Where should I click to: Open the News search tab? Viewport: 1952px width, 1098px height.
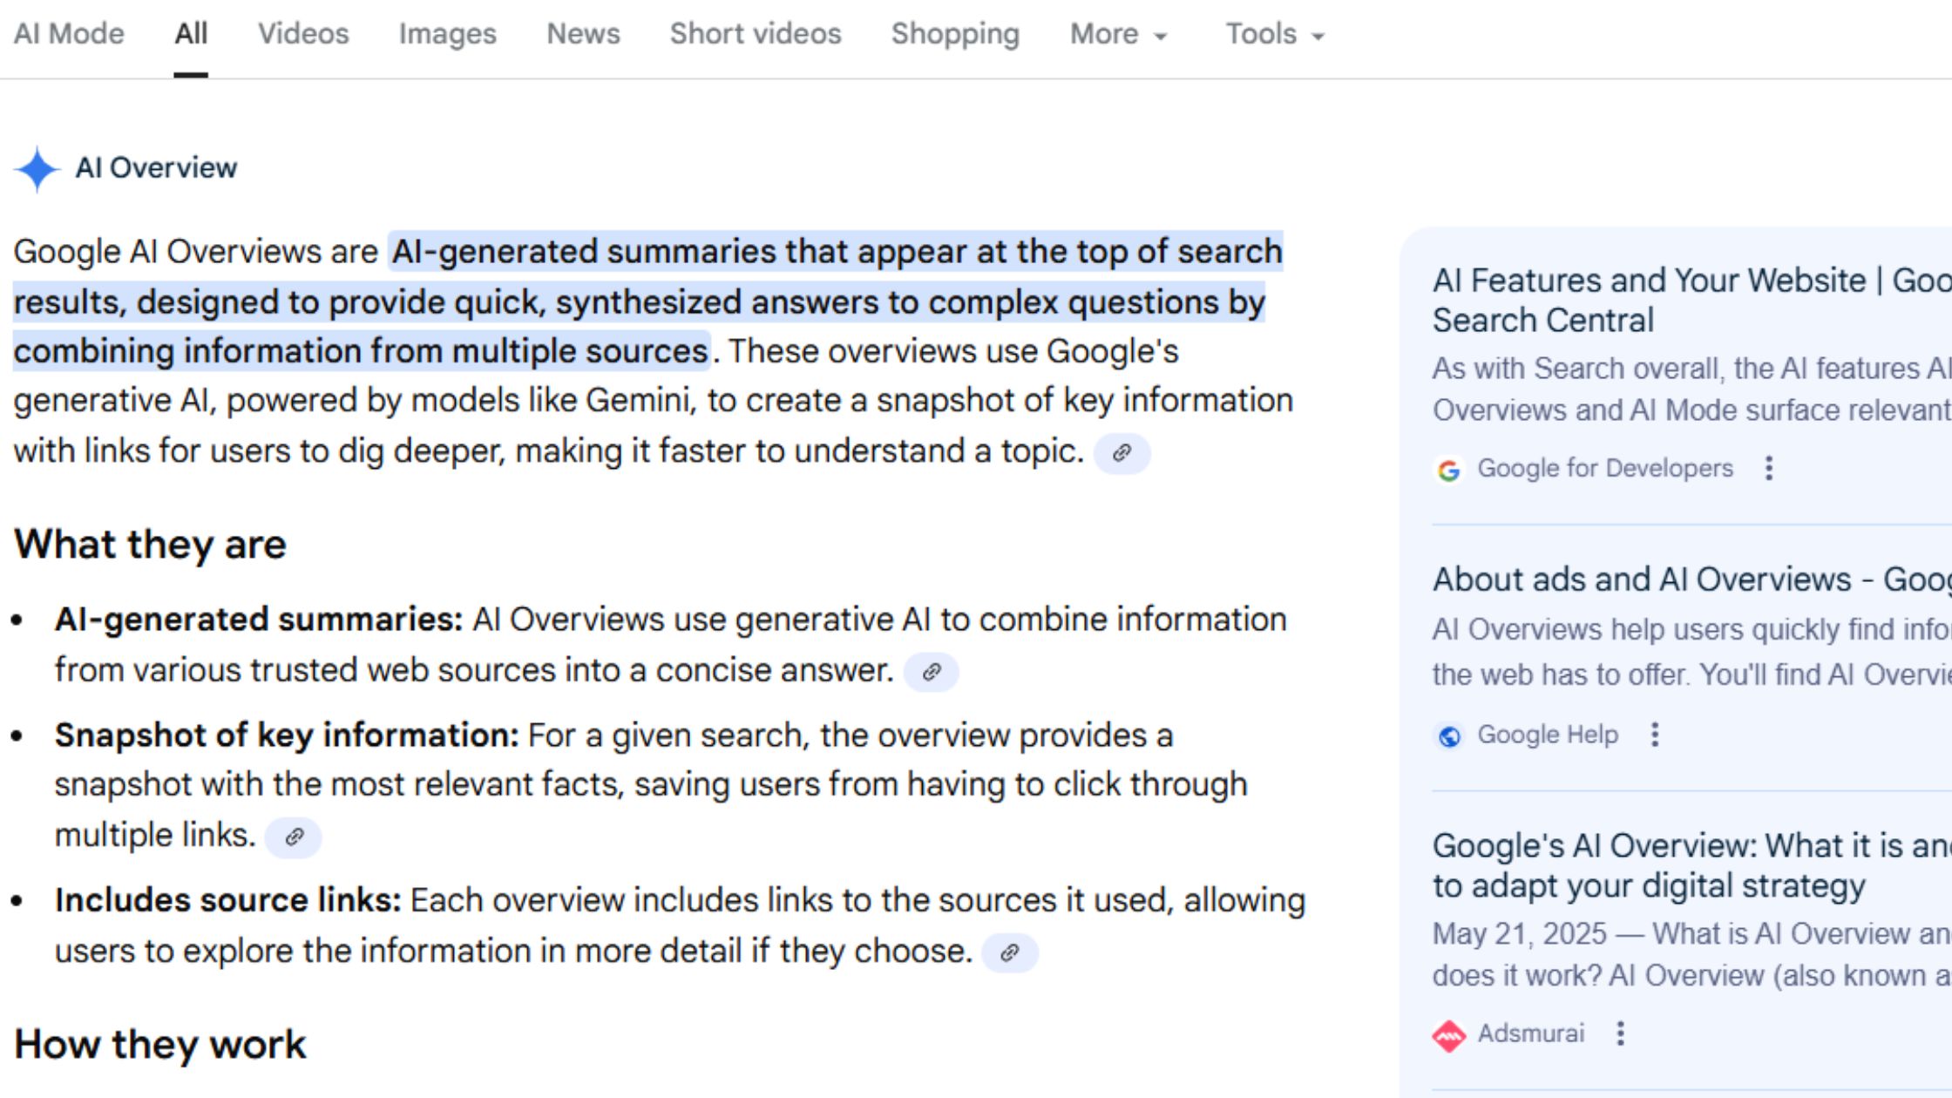(582, 35)
